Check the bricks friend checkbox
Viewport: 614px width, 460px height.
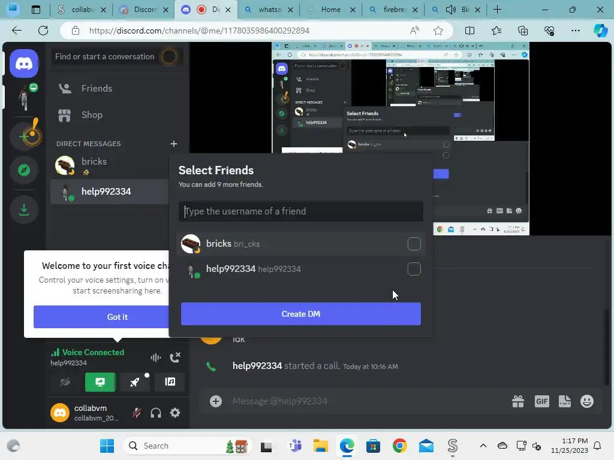click(x=414, y=244)
